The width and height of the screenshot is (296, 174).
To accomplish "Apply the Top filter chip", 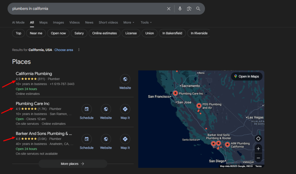I will point(18,33).
